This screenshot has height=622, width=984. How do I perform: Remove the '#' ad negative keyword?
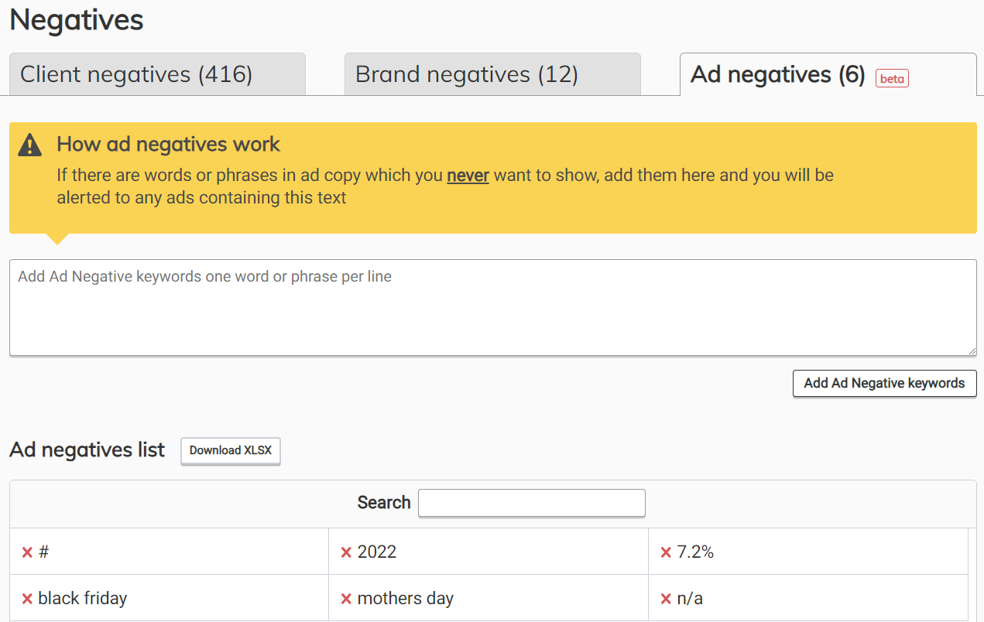click(x=27, y=552)
